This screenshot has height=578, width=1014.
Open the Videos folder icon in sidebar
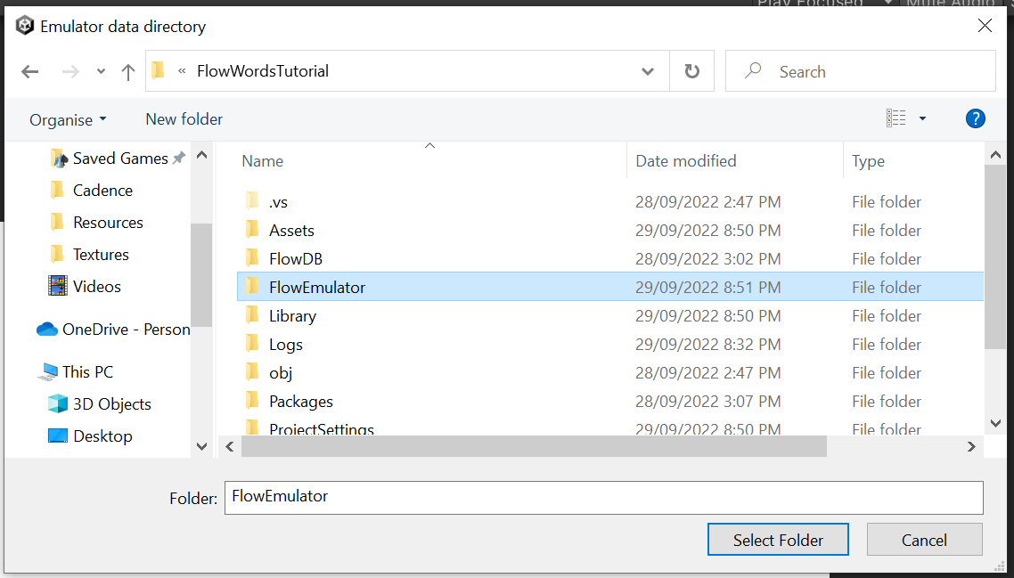[x=59, y=286]
